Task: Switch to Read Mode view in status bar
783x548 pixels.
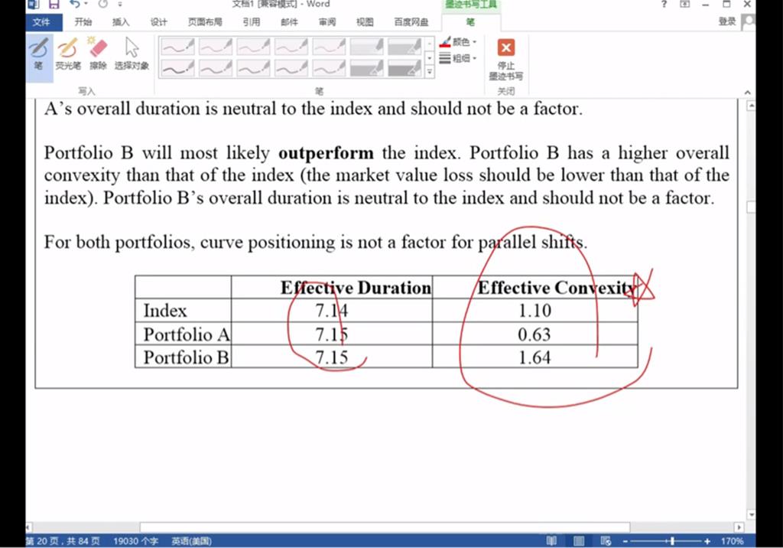Action: 551,541
